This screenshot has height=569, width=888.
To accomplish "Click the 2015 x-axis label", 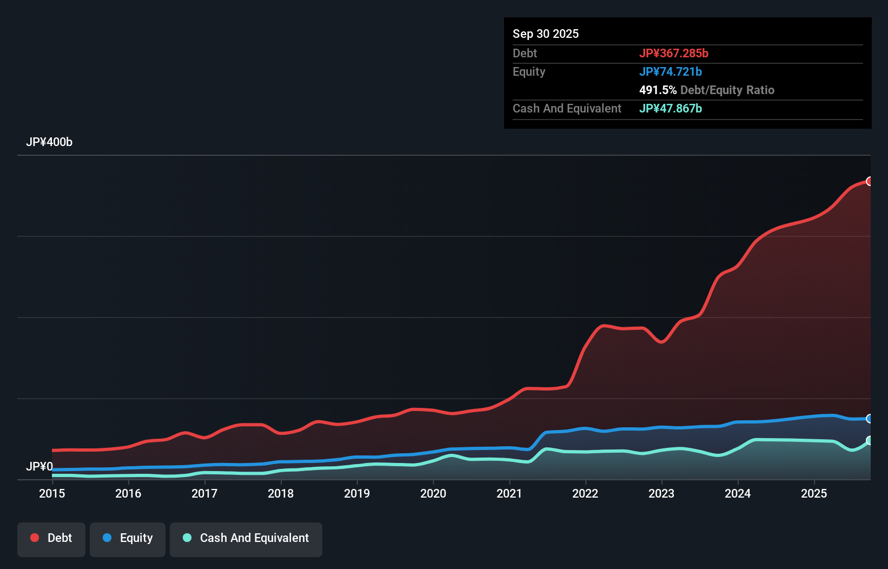I will 52,493.
